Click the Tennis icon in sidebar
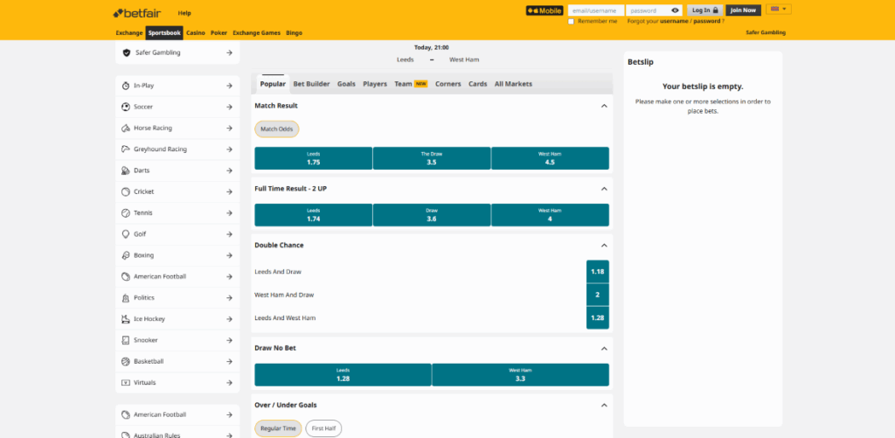Viewport: 895px width, 438px height. pos(127,212)
